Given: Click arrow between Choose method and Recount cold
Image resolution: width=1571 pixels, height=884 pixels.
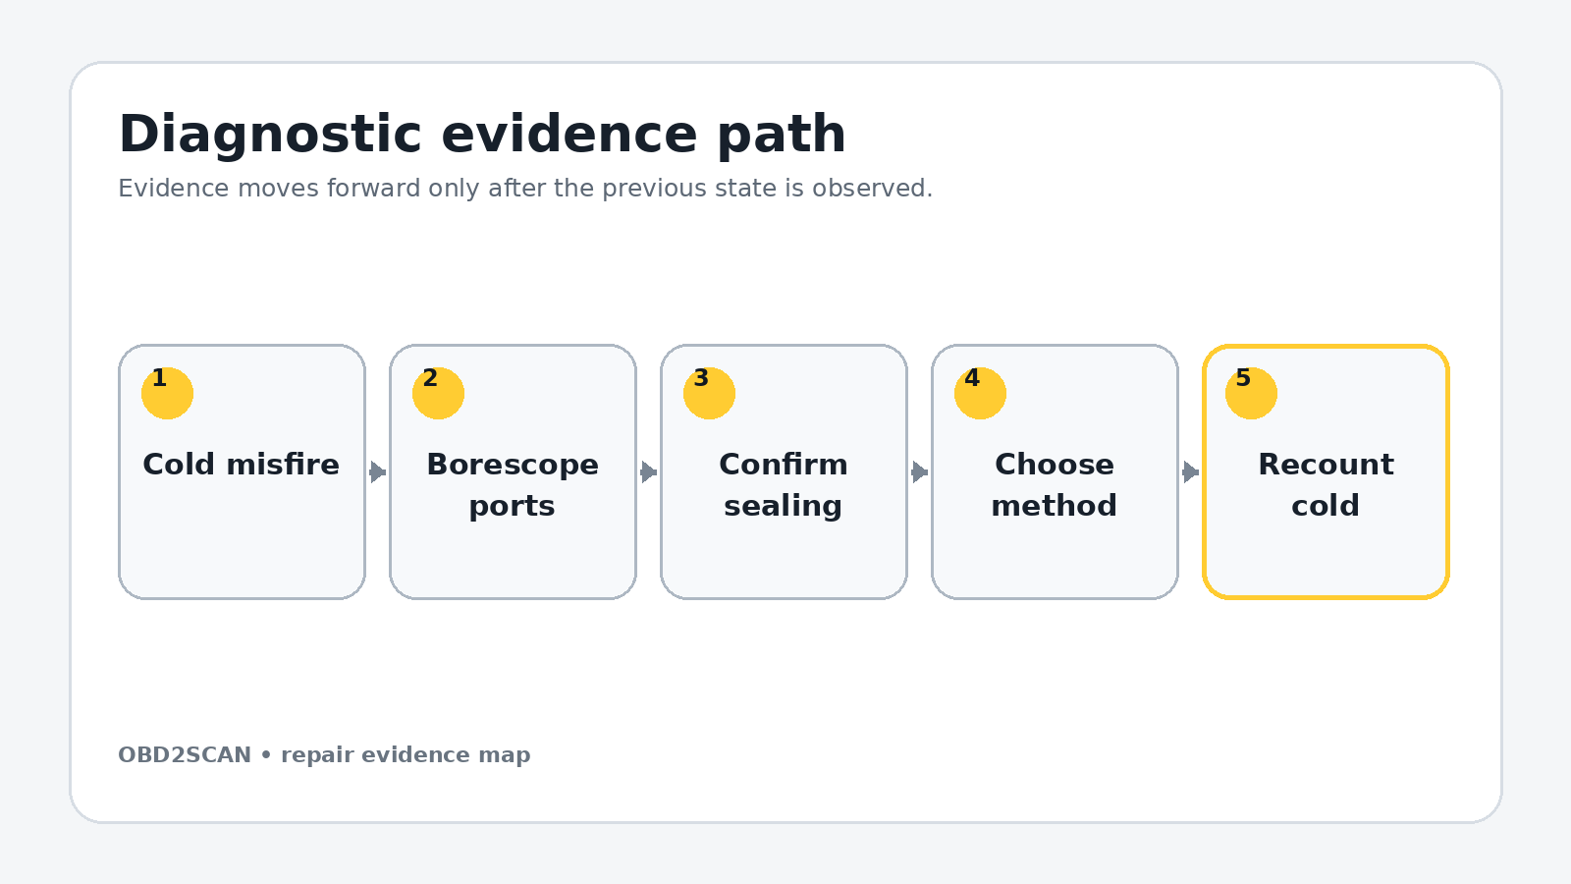Looking at the screenshot, I should [x=1191, y=471].
